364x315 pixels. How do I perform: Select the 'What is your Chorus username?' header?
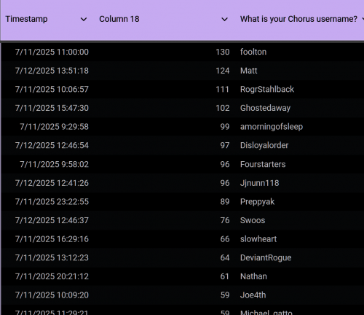pyautogui.click(x=298, y=19)
